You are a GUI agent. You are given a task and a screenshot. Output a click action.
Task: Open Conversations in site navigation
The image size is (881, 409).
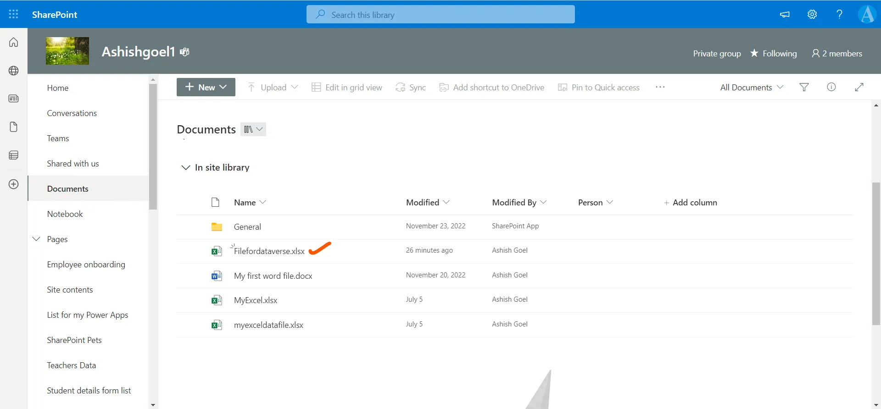pos(72,113)
